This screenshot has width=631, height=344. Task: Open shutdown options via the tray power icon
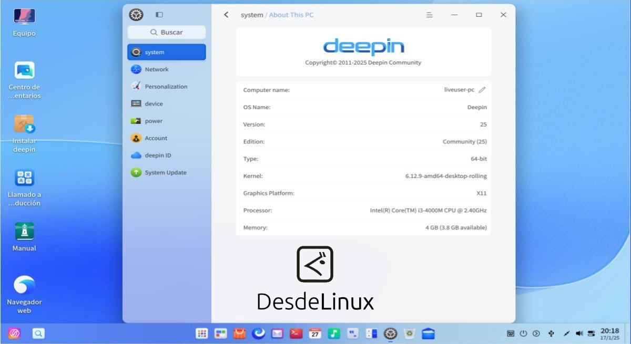[x=523, y=333]
